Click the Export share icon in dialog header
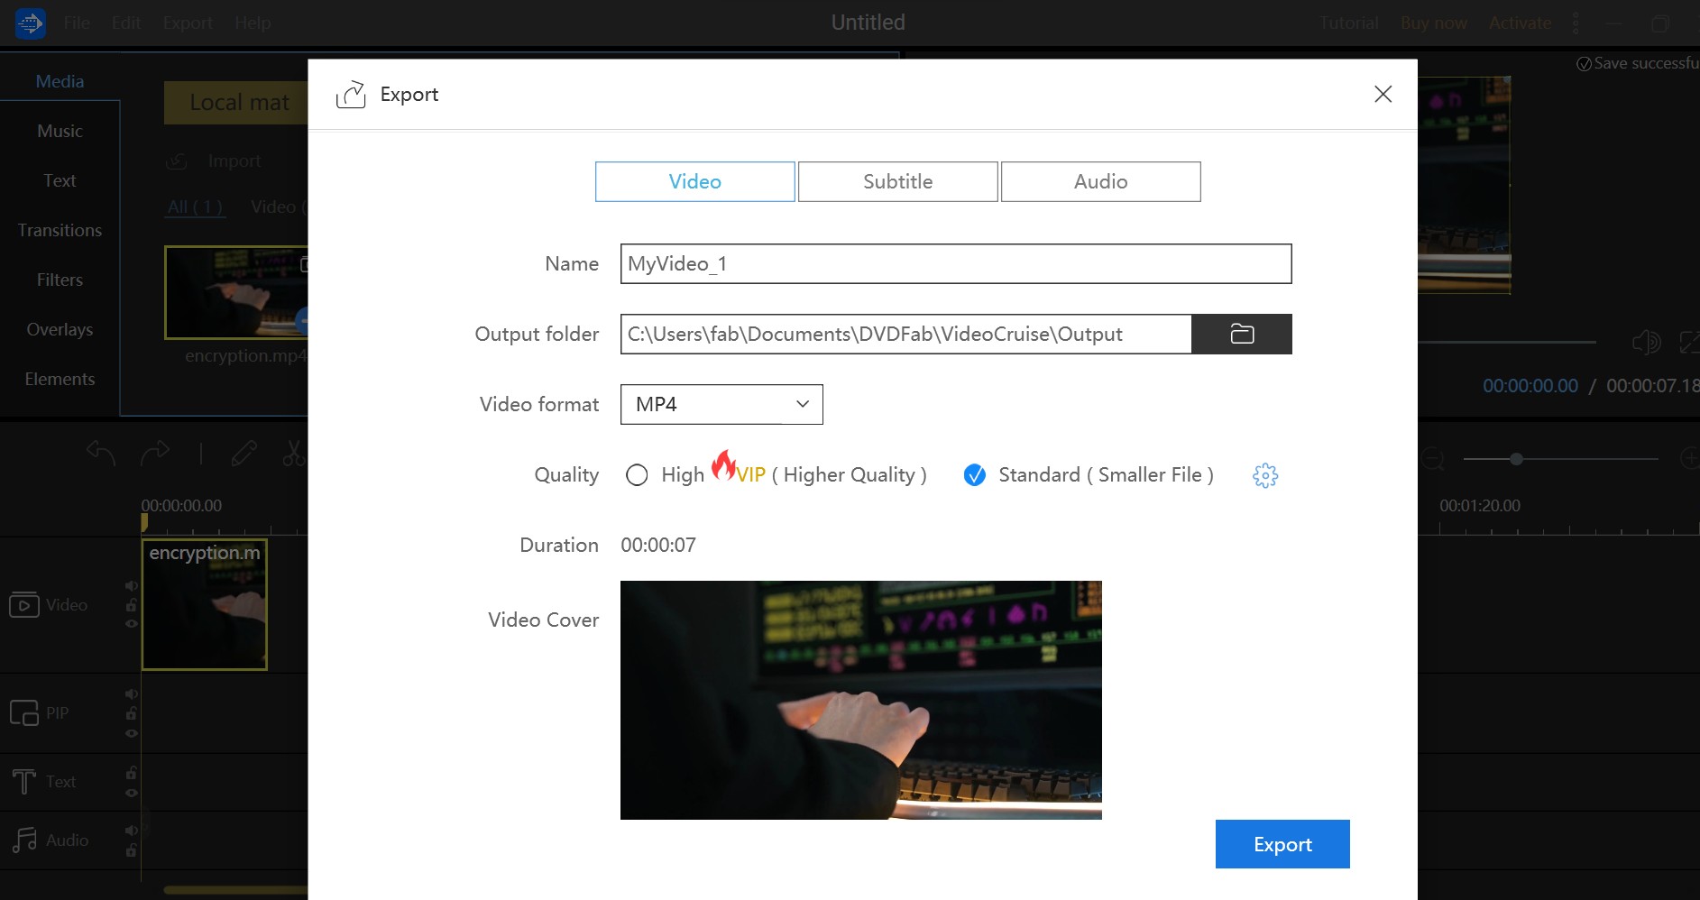The height and width of the screenshot is (900, 1700). [x=351, y=94]
